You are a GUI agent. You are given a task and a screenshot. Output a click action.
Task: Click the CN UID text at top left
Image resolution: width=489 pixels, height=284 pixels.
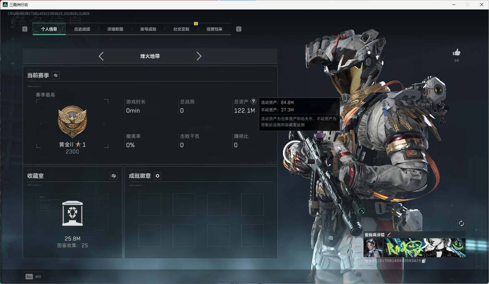tap(49, 14)
